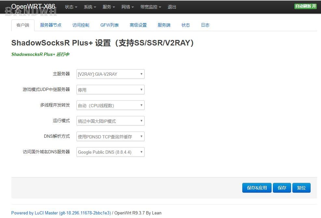This screenshot has width=321, height=218.
Task: Switch to the 服务端 tab
Action: (164, 25)
